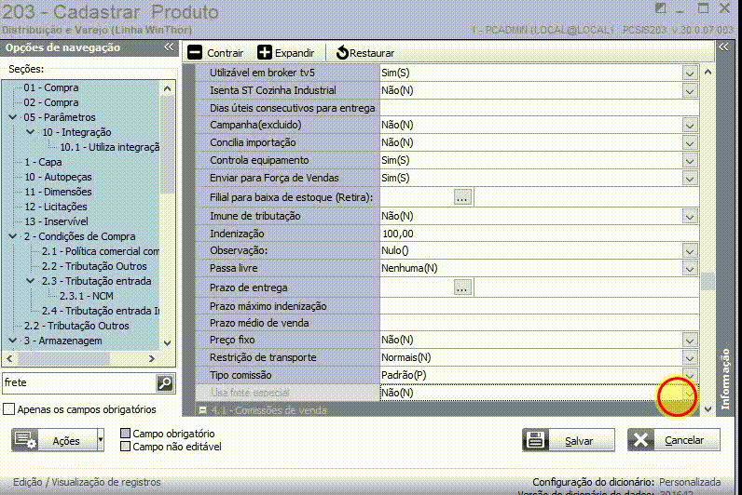Image resolution: width=742 pixels, height=495 pixels.
Task: Open Observação dropdown
Action: (x=690, y=251)
